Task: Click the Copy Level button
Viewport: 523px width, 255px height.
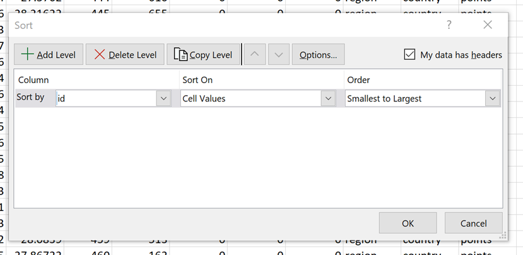Action: click(203, 55)
